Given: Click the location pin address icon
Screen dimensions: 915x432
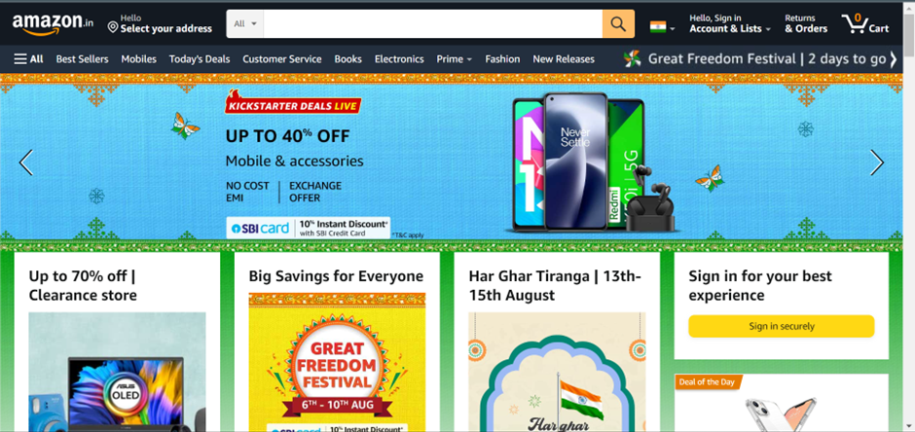Looking at the screenshot, I should pos(113,27).
